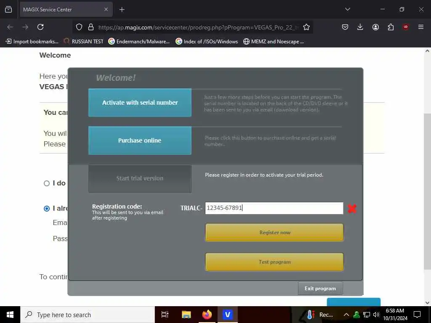Open the Windows Start menu
The height and width of the screenshot is (323, 431).
(x=10, y=315)
